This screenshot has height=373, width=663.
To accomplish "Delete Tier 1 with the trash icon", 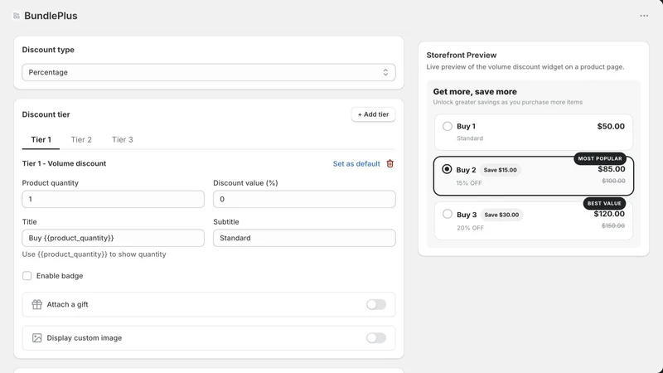I will [390, 163].
